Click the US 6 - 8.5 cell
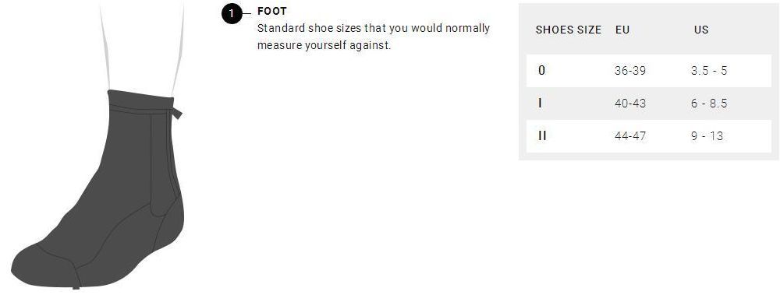This screenshot has width=780, height=295. (x=709, y=104)
